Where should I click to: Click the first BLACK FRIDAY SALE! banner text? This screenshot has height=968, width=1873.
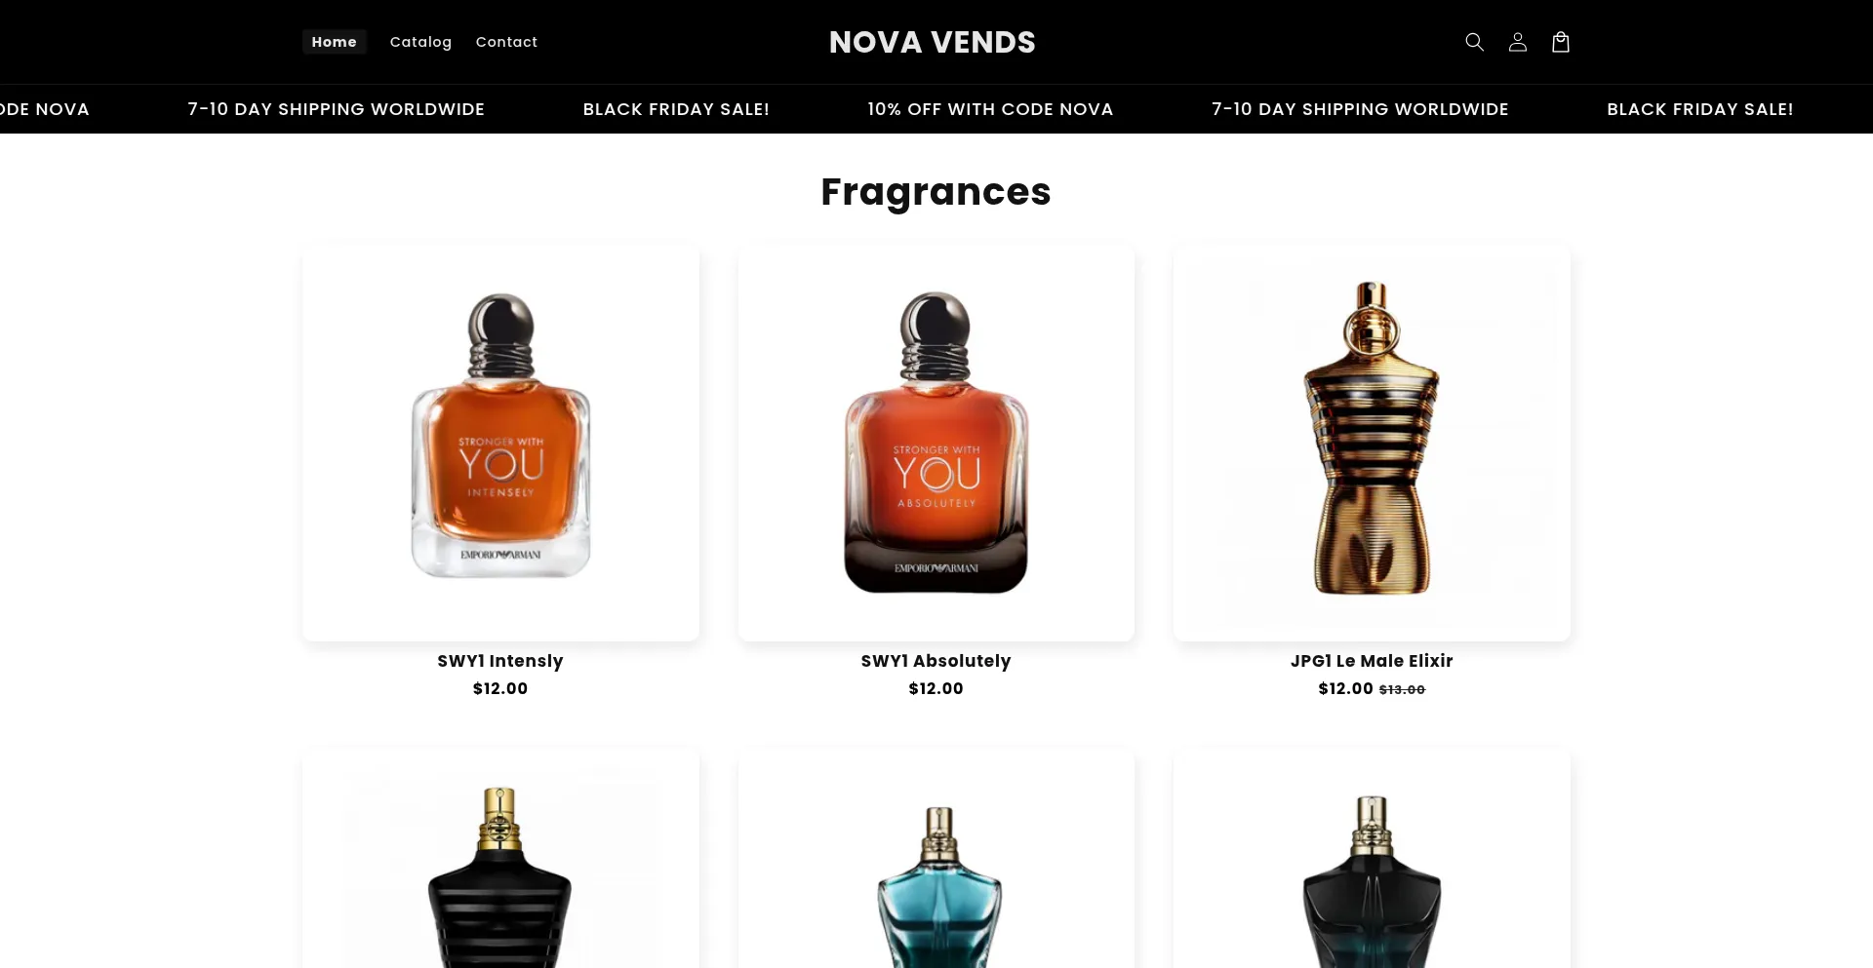pyautogui.click(x=676, y=109)
